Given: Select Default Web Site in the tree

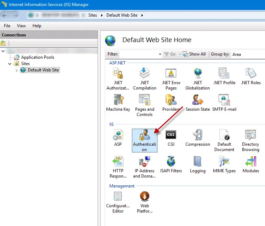Looking at the screenshot, I should [x=43, y=70].
